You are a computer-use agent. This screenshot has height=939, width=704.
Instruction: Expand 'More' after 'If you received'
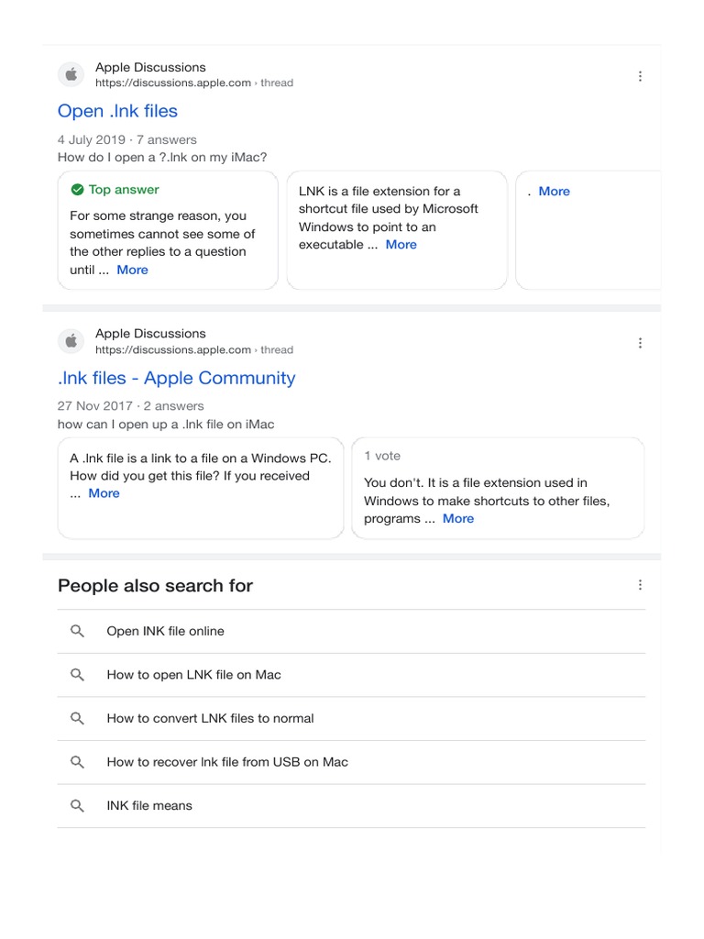(104, 493)
